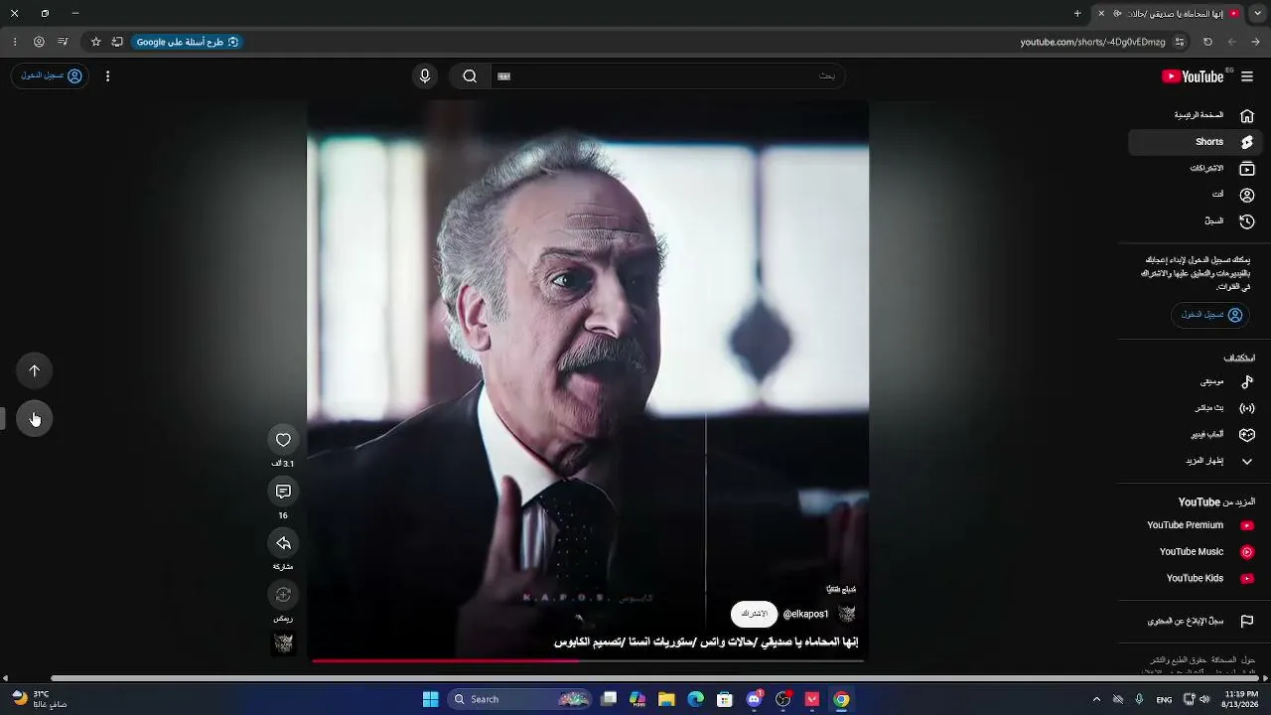Open the taskbar clock and date
This screenshot has width=1271, height=715.
pyautogui.click(x=1241, y=699)
